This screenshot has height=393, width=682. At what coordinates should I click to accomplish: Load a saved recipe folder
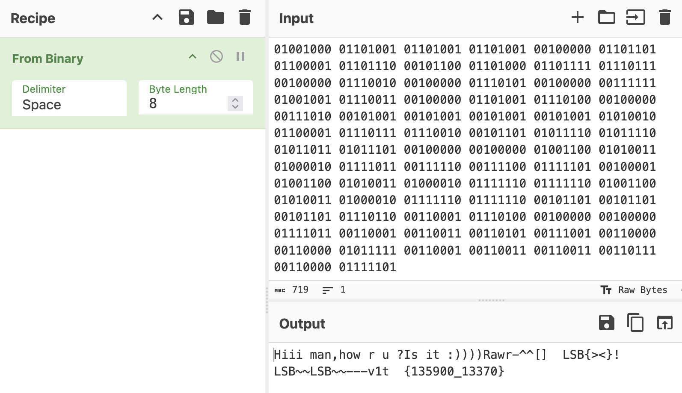click(x=216, y=18)
